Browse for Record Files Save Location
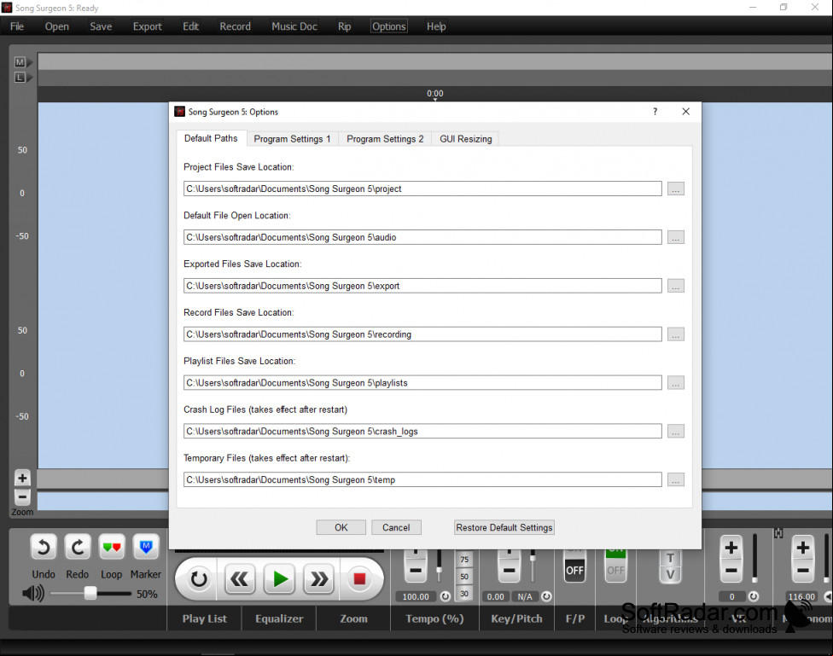This screenshot has height=656, width=833. pyautogui.click(x=676, y=334)
